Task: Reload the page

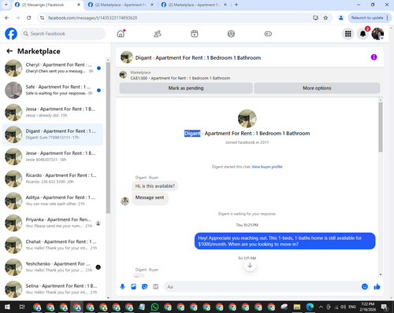Action: (29, 18)
